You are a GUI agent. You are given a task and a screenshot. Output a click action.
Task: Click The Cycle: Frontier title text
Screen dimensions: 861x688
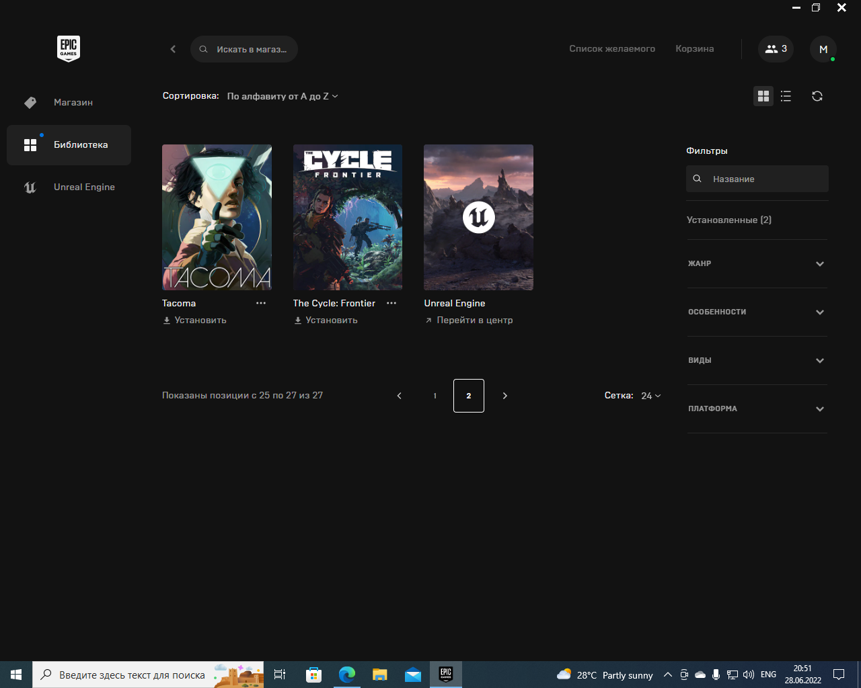coord(334,304)
